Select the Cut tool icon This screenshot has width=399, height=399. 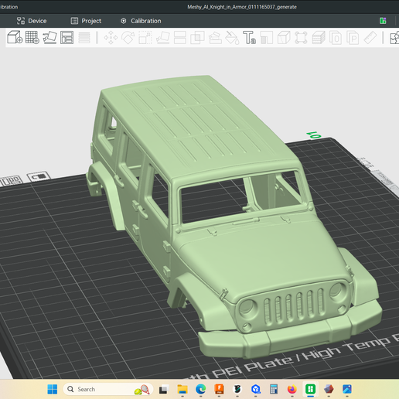[x=180, y=38]
